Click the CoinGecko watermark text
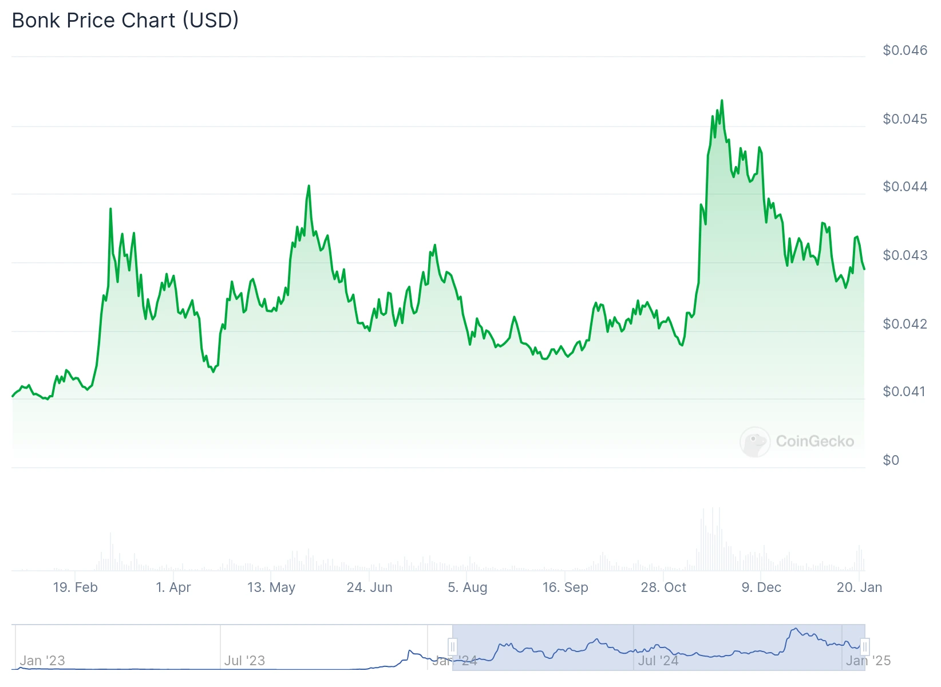 (815, 441)
